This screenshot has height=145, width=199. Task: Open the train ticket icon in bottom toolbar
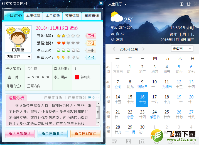(128, 141)
